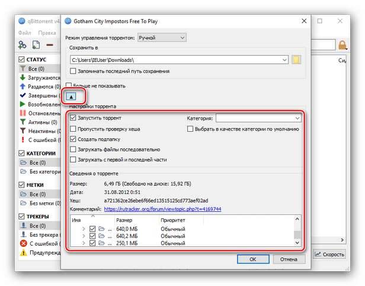Click the add torrent file toolbar icon
365x286 pixels.
tap(36, 45)
